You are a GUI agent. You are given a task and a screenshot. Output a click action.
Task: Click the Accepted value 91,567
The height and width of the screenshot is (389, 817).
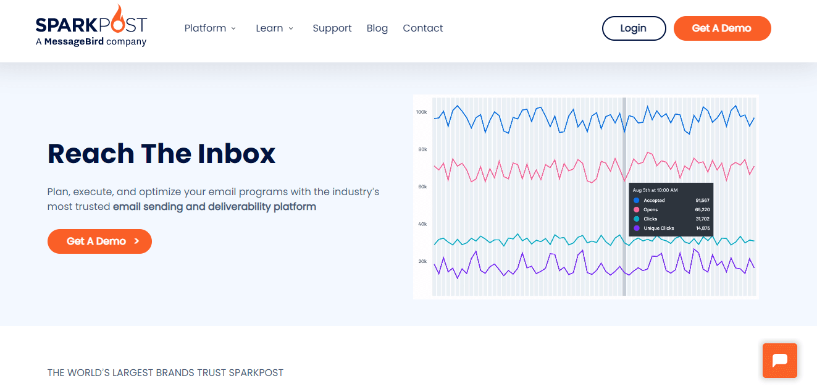(703, 201)
